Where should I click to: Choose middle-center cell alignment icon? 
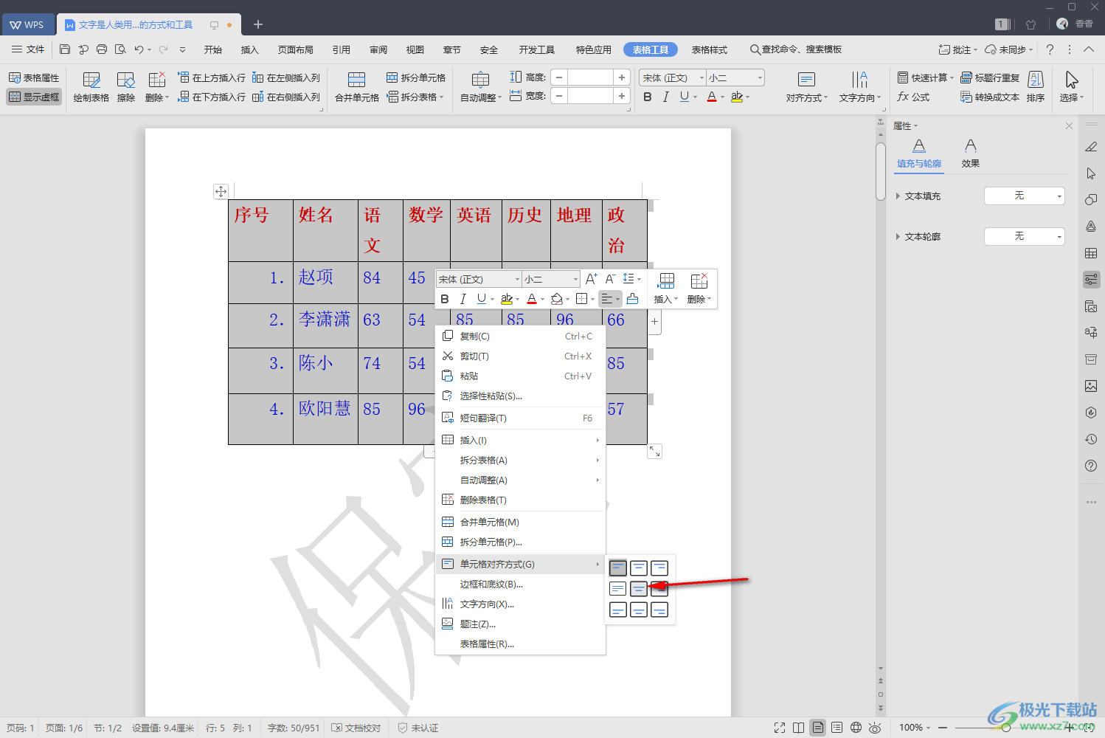pos(639,588)
